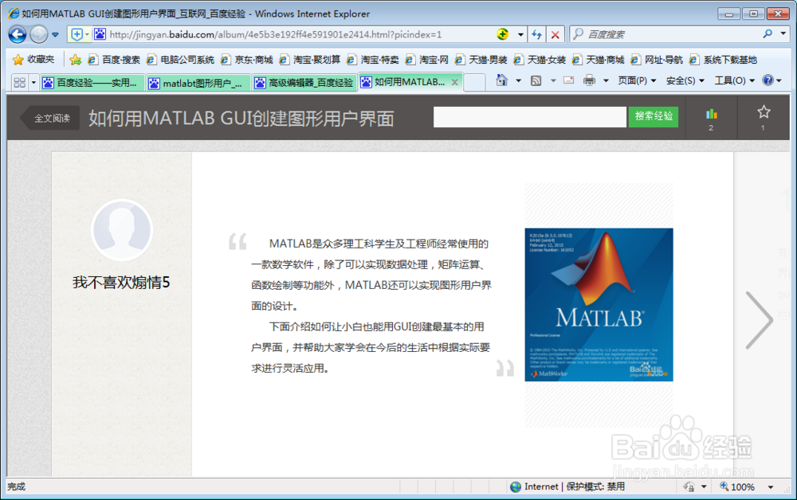Open the 天猫·商城 favorites link

pyautogui.click(x=599, y=60)
